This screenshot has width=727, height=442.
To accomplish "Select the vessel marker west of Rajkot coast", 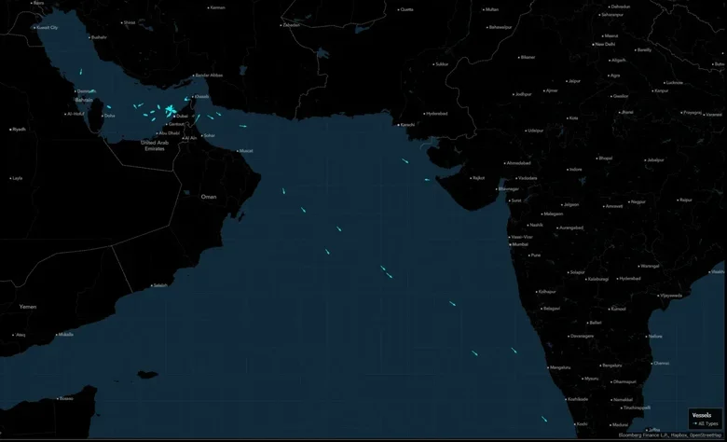I will 427,179.
